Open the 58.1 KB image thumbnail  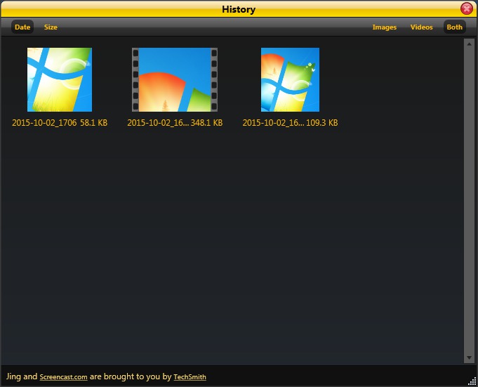pyautogui.click(x=60, y=79)
